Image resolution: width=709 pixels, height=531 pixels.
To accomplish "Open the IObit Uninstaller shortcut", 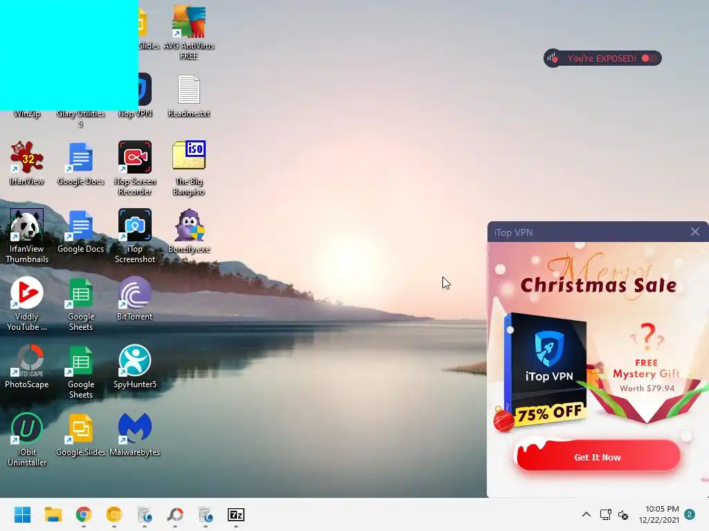I will pyautogui.click(x=27, y=427).
